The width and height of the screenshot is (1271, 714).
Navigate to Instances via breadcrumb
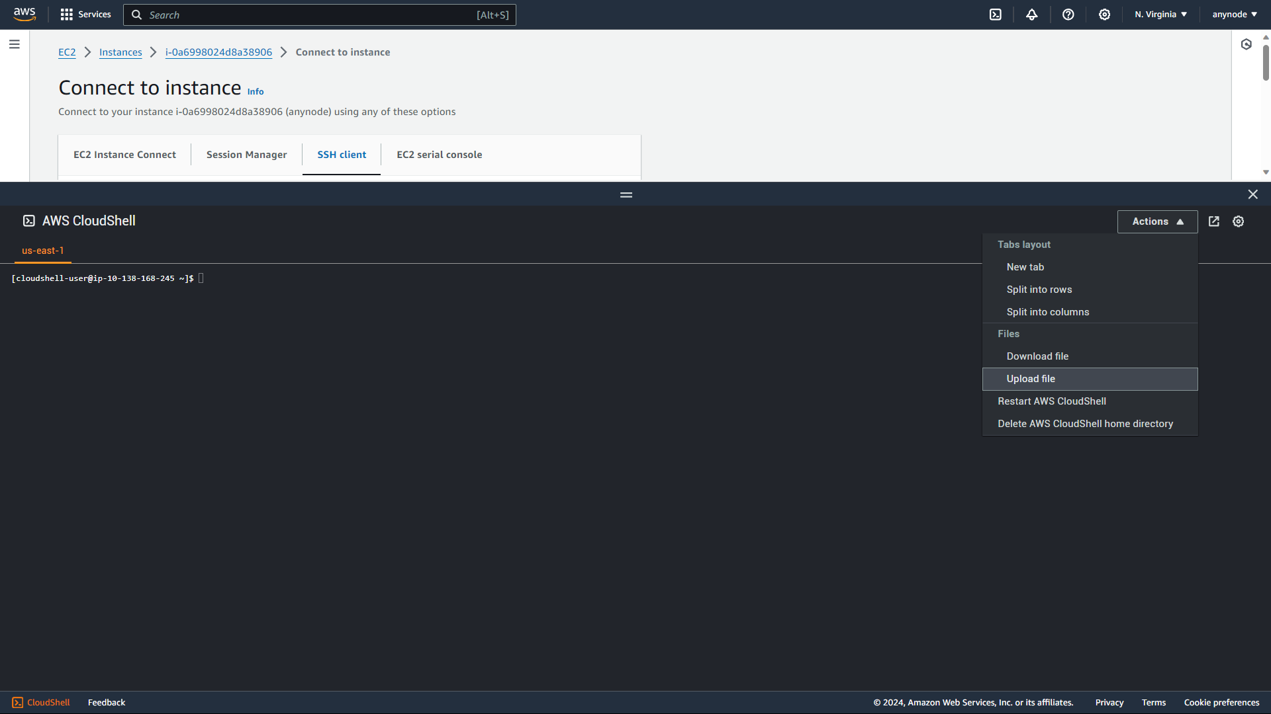point(120,52)
